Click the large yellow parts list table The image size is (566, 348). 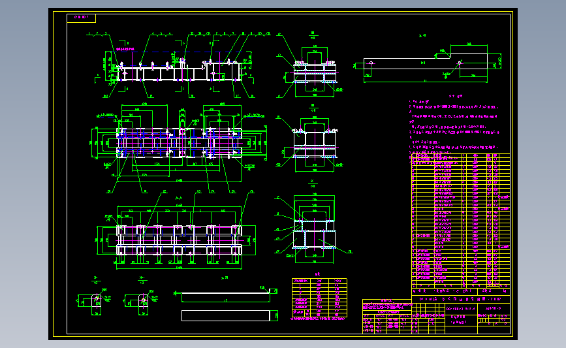(461, 221)
